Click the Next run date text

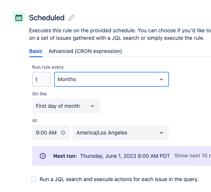click(125, 156)
